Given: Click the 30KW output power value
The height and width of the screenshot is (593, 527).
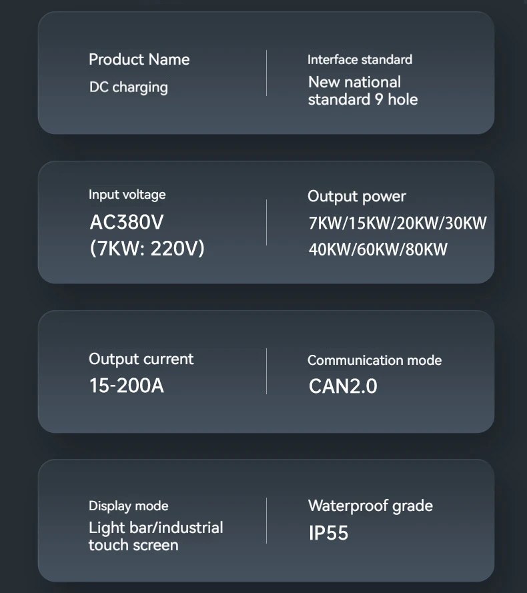Looking at the screenshot, I should (466, 223).
